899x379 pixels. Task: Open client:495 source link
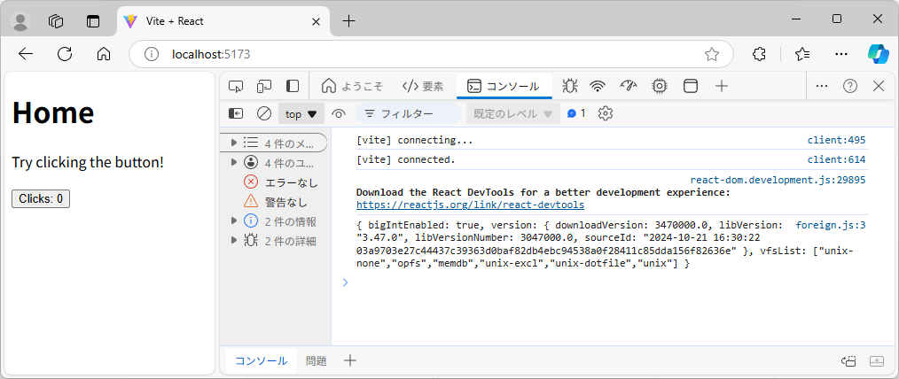(837, 140)
